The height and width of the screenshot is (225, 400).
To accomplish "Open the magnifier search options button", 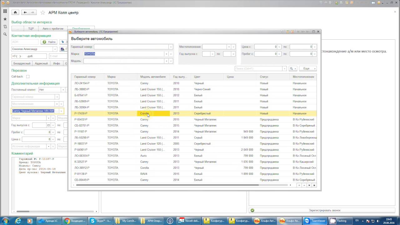I will coord(293,68).
